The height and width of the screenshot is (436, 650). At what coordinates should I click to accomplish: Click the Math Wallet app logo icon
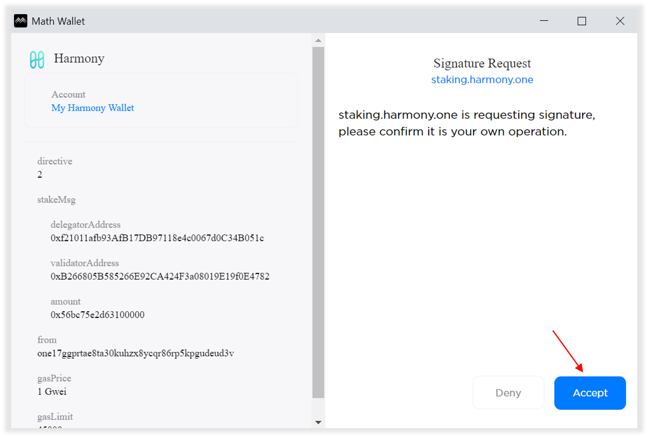[20, 21]
